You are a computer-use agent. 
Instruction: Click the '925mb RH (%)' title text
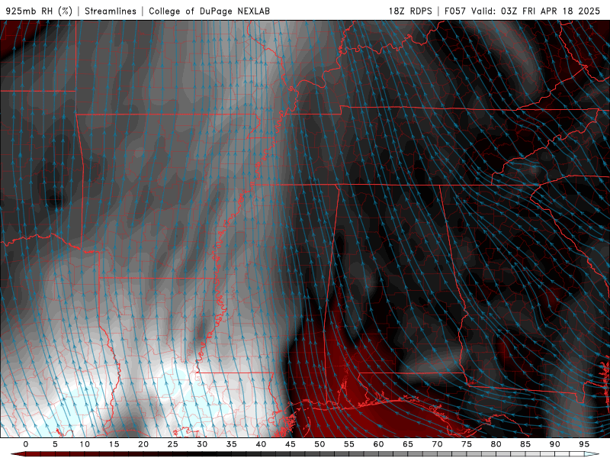39,11
